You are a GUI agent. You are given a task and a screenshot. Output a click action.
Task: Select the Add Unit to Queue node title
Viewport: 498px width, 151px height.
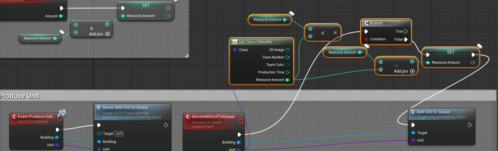[433, 112]
